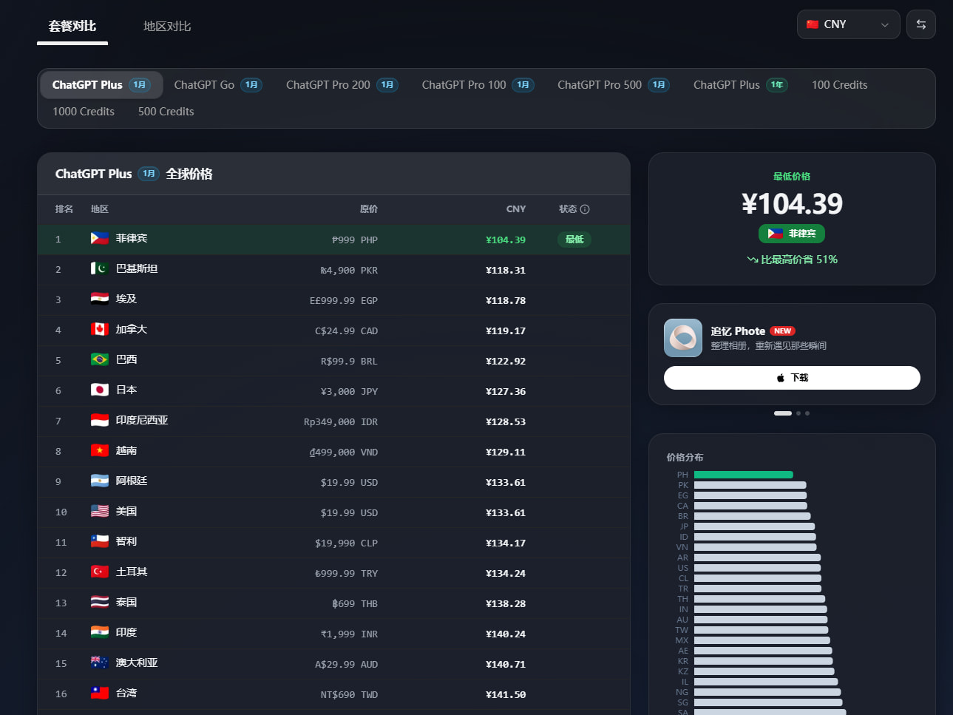Click the second carousel dot indicator
The image size is (953, 715).
(x=798, y=413)
